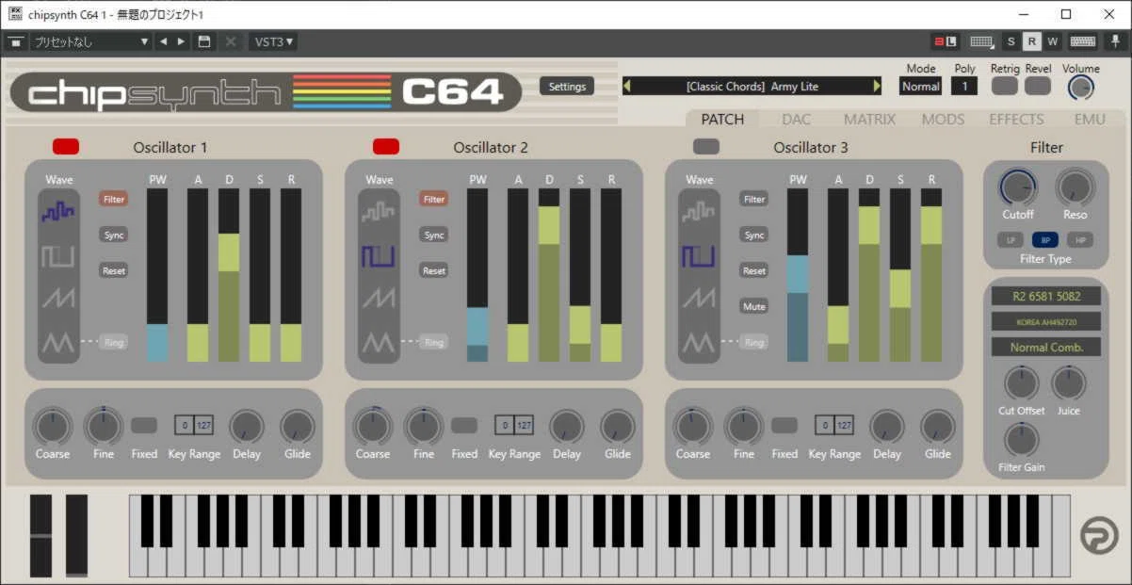Open the Mode dropdown showing Normal

coord(920,86)
